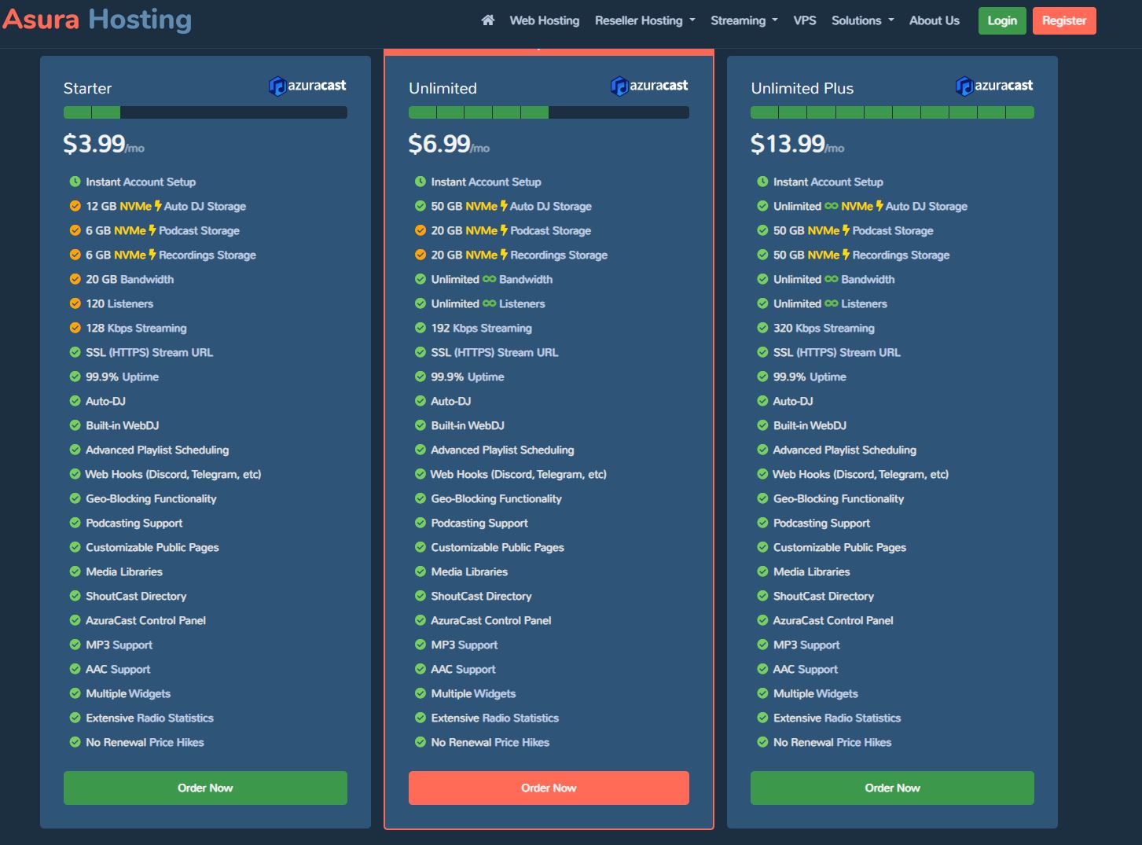Click checkmark beside 320 Kbps Streaming
The height and width of the screenshot is (845, 1142).
pyautogui.click(x=762, y=328)
